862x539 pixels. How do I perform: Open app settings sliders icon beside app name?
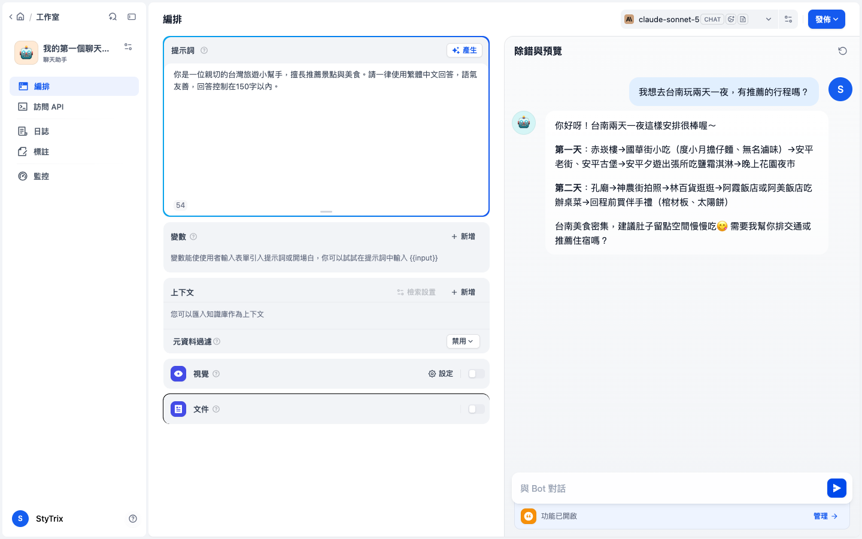coord(128,47)
